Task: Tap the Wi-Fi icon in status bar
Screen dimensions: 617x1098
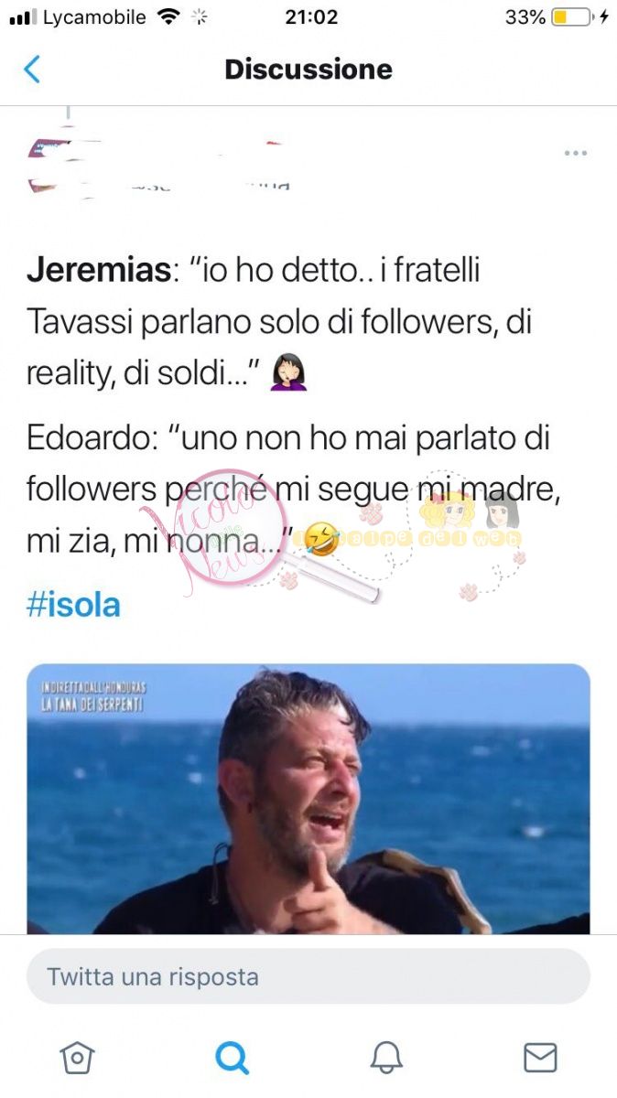Action: (168, 16)
